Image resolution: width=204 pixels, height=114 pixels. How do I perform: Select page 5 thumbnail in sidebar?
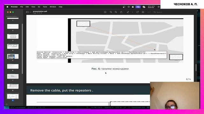click(13, 56)
